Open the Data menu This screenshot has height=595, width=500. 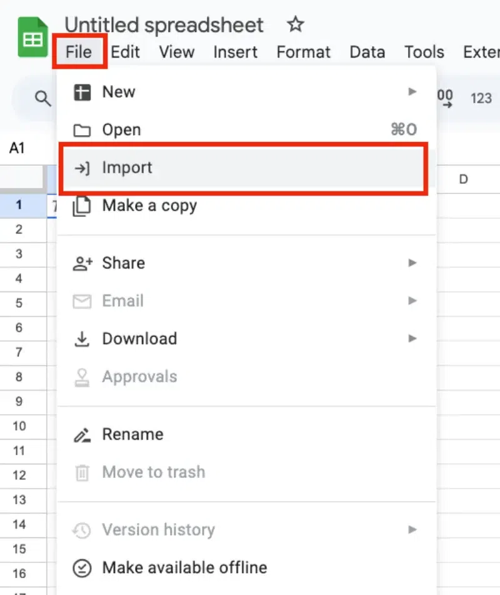[x=367, y=53]
